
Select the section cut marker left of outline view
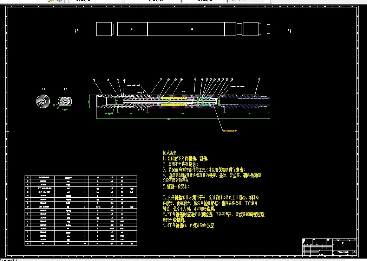pyautogui.click(x=76, y=31)
